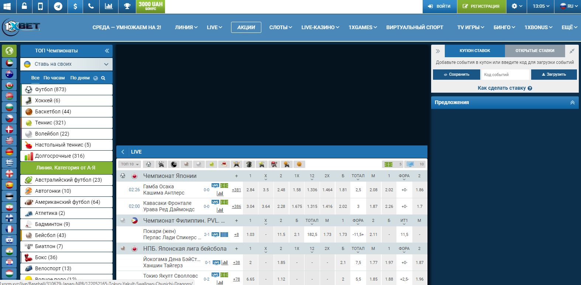
Task: Open the search magnifier in TOP championships
Action: 103,78
